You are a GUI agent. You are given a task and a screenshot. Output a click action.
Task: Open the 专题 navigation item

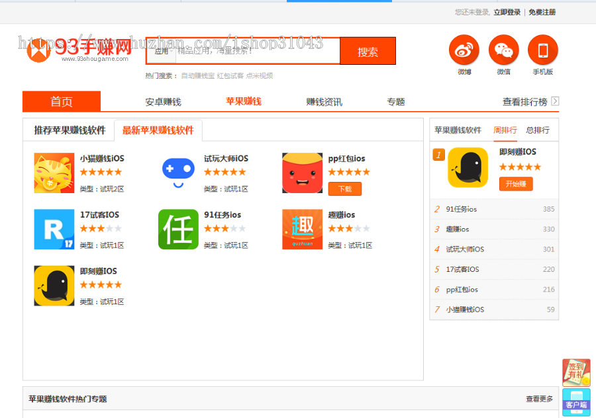pyautogui.click(x=396, y=102)
